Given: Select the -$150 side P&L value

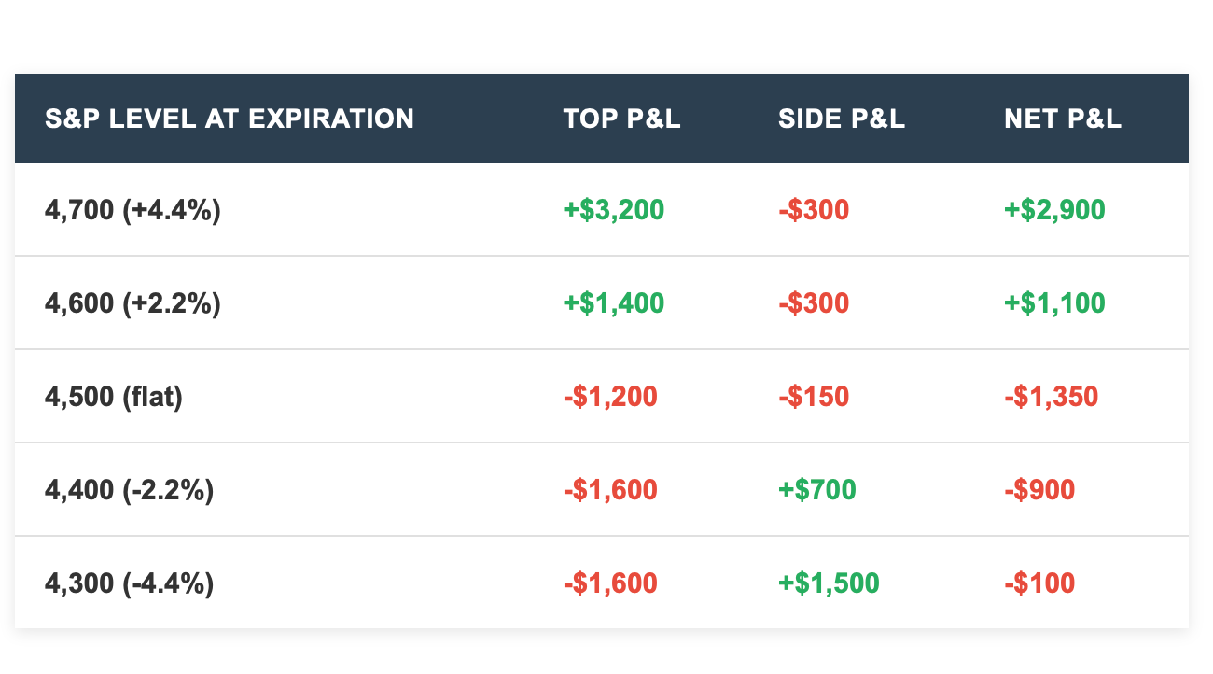Looking at the screenshot, I should pyautogui.click(x=814, y=397).
